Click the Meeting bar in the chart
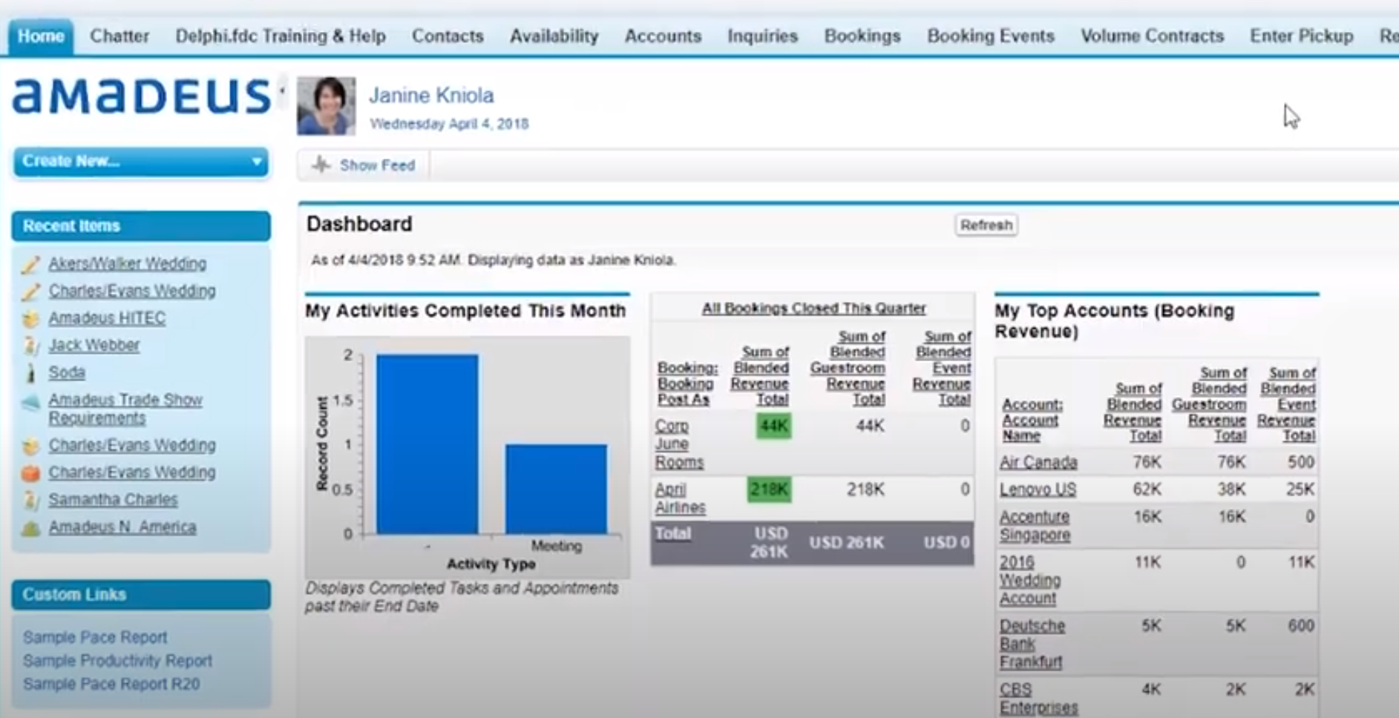Viewport: 1399px width, 718px height. pos(556,489)
